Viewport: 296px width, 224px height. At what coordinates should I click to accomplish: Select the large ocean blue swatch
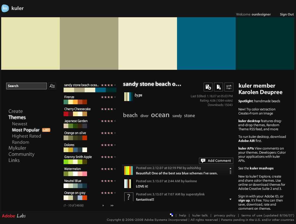206,44
